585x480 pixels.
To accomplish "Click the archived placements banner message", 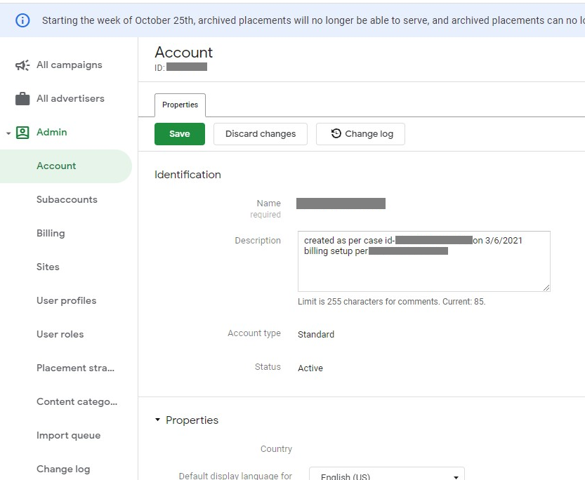I will tap(313, 20).
